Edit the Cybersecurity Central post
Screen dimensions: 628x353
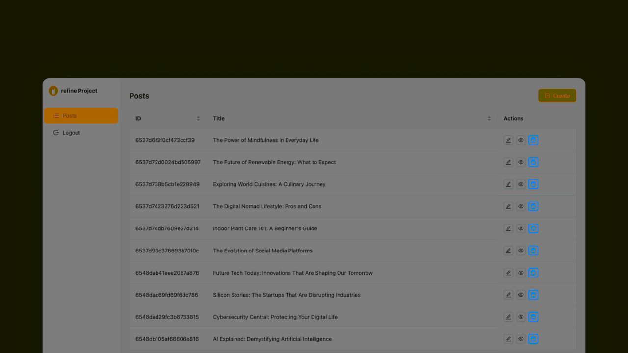click(508, 317)
